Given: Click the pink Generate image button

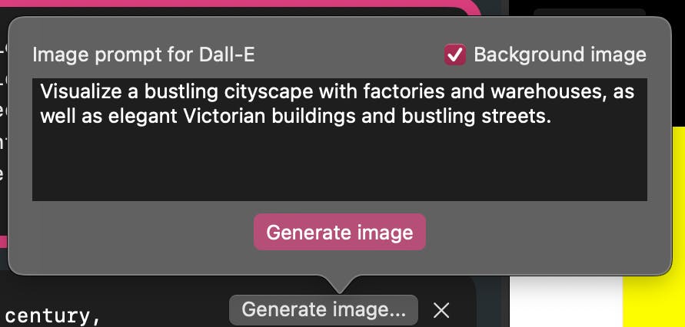Looking at the screenshot, I should click(x=340, y=232).
